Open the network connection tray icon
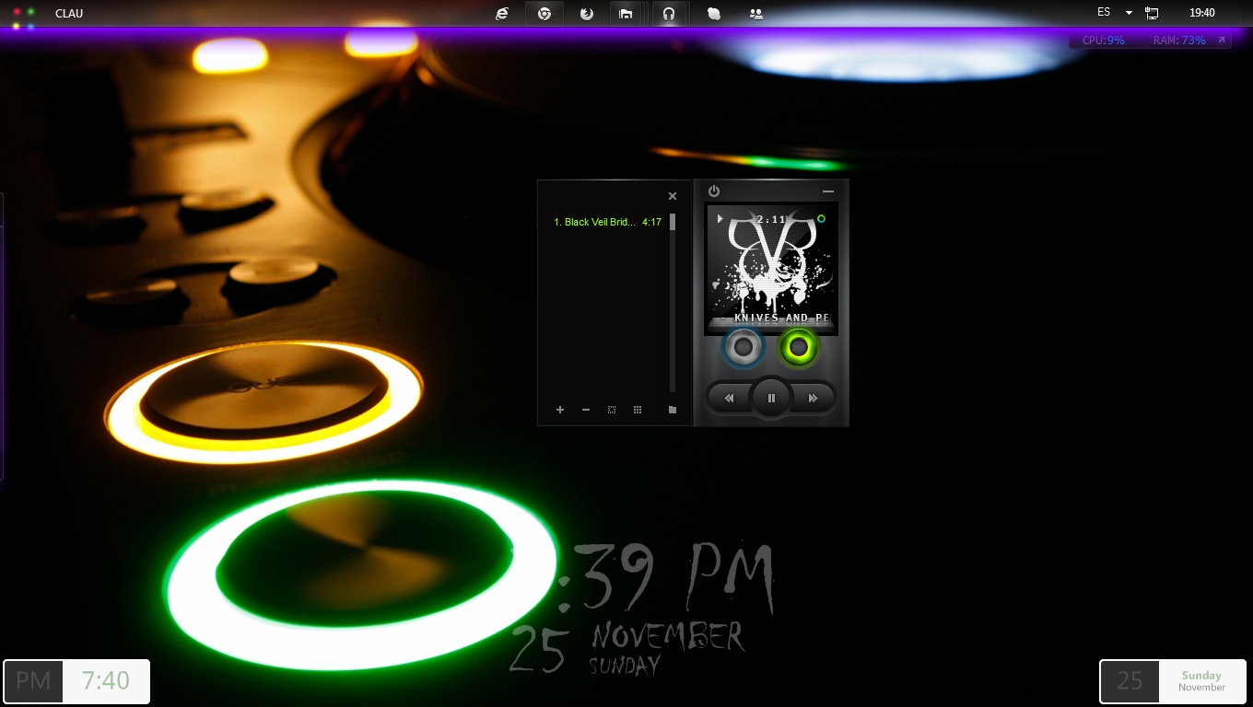Screen dimensions: 1253x707 [x=1152, y=13]
